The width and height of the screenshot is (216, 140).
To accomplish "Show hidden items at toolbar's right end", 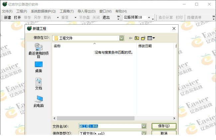I will 214,18.
